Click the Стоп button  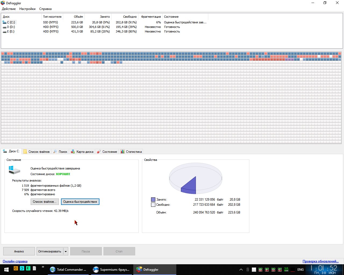coord(119,251)
